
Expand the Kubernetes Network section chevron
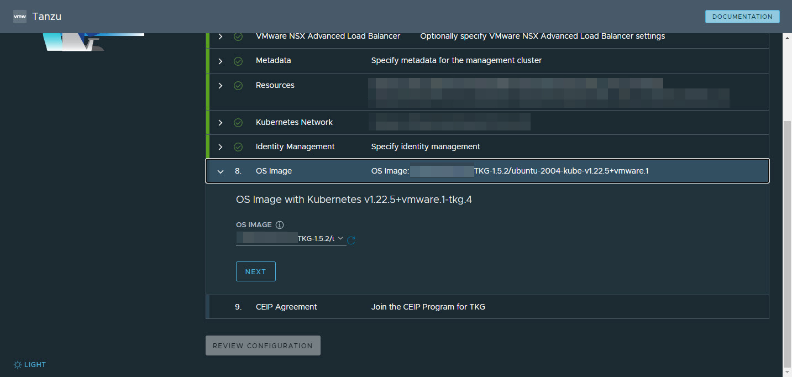221,123
